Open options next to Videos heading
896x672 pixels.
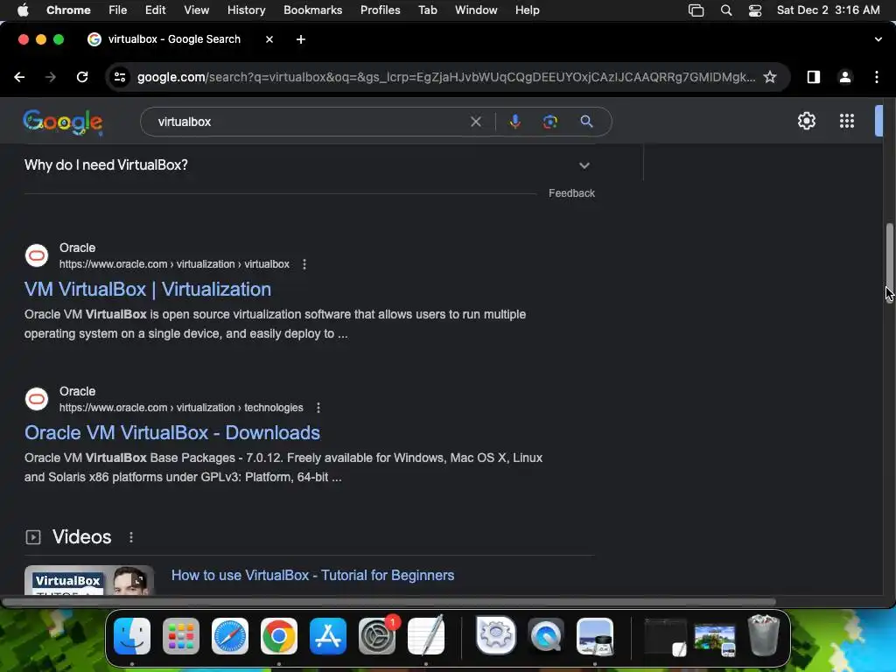131,537
